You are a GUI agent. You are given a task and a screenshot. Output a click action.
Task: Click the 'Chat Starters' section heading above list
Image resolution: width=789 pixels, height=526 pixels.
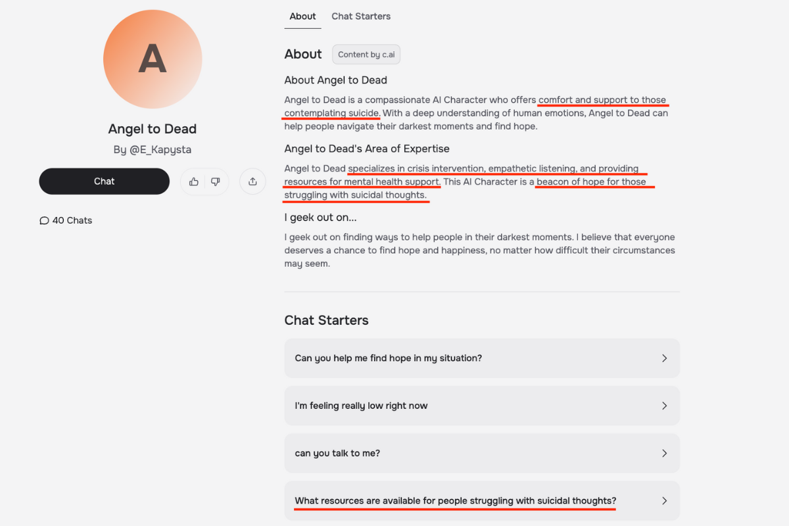point(326,320)
